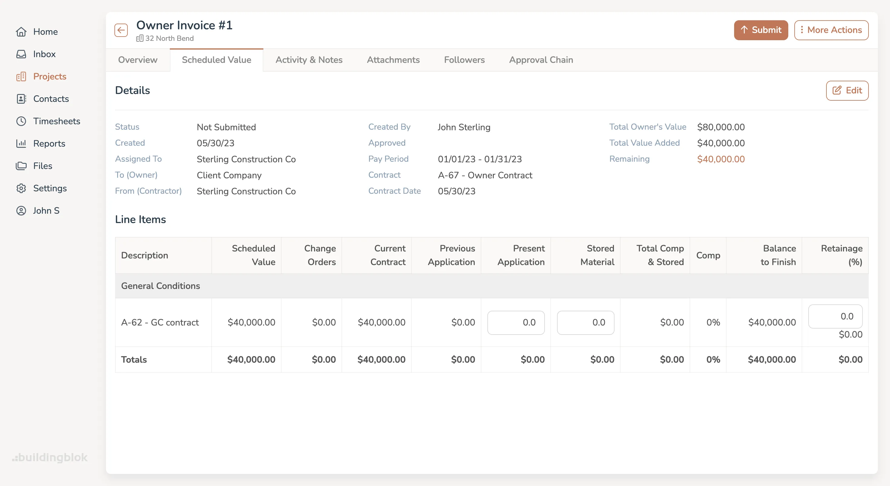Screen dimensions: 890x486
Task: Open the Reports chart icon
Action: click(x=21, y=144)
